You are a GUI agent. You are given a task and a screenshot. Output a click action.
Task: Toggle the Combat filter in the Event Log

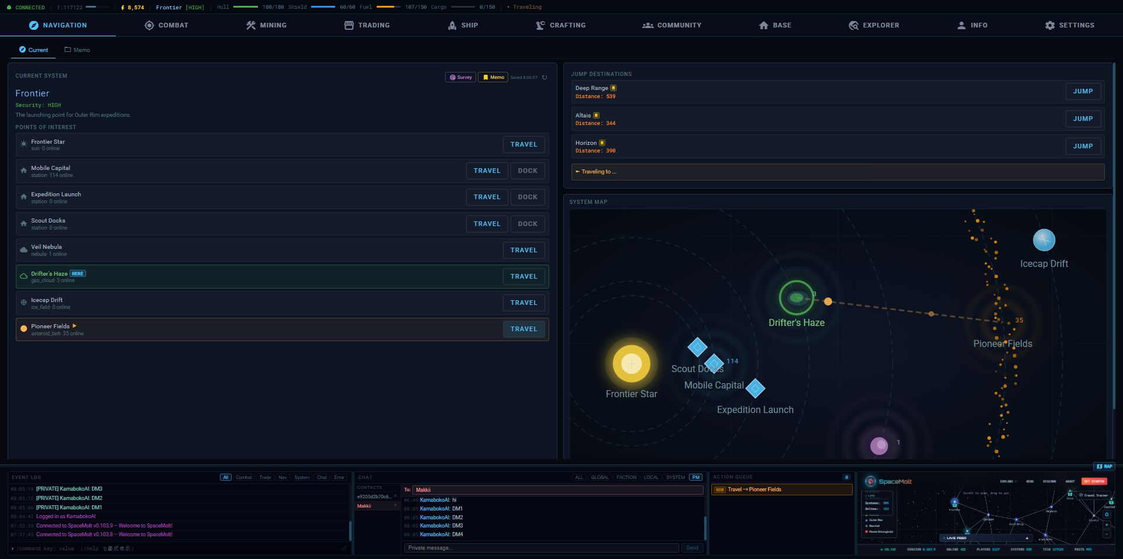244,477
